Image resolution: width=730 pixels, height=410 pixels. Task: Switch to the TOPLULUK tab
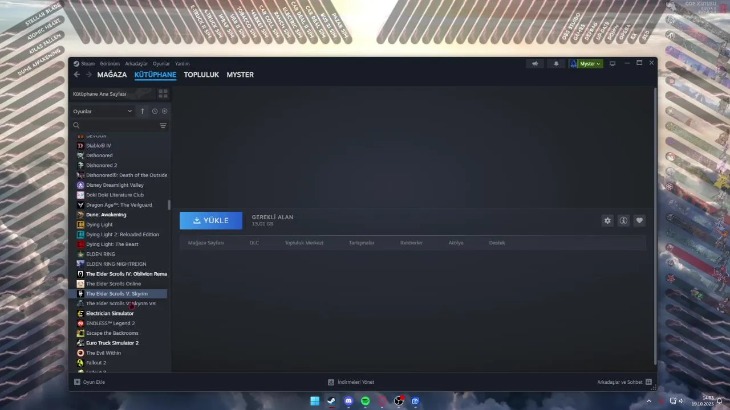[201, 75]
